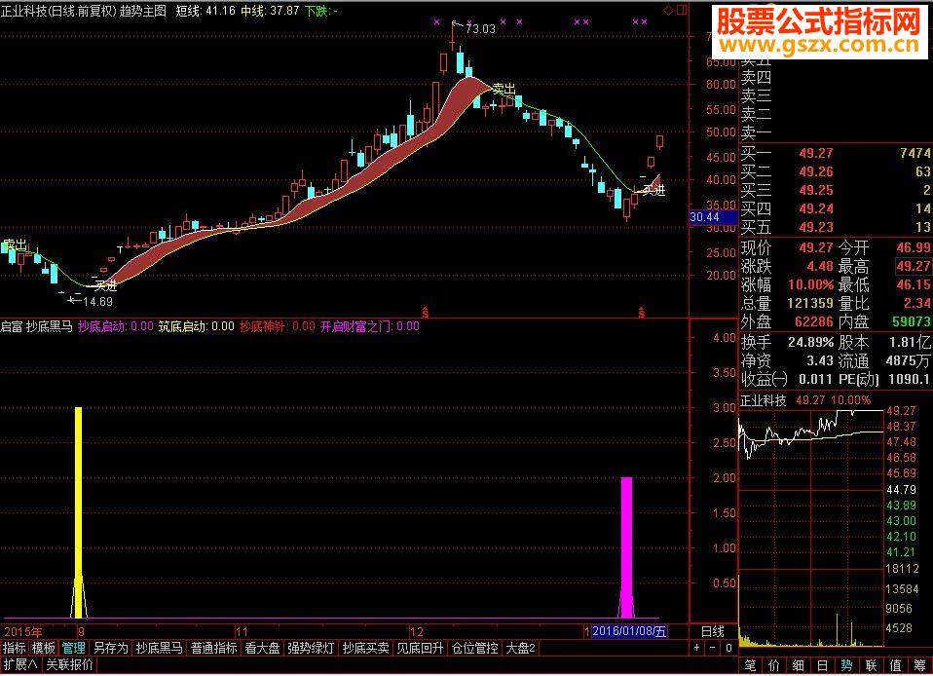
Task: Click 买三 price 49.25
Action: (x=815, y=190)
